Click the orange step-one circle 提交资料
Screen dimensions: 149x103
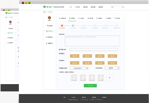(62, 25)
